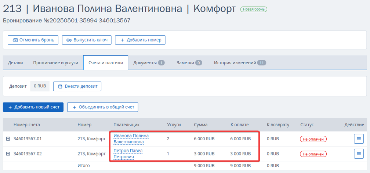Click the Действие column header
The image size is (370, 173).
pos(354,125)
